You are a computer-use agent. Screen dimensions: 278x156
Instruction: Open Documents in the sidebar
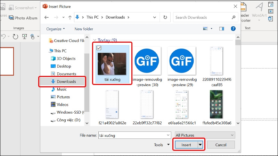point(64,74)
